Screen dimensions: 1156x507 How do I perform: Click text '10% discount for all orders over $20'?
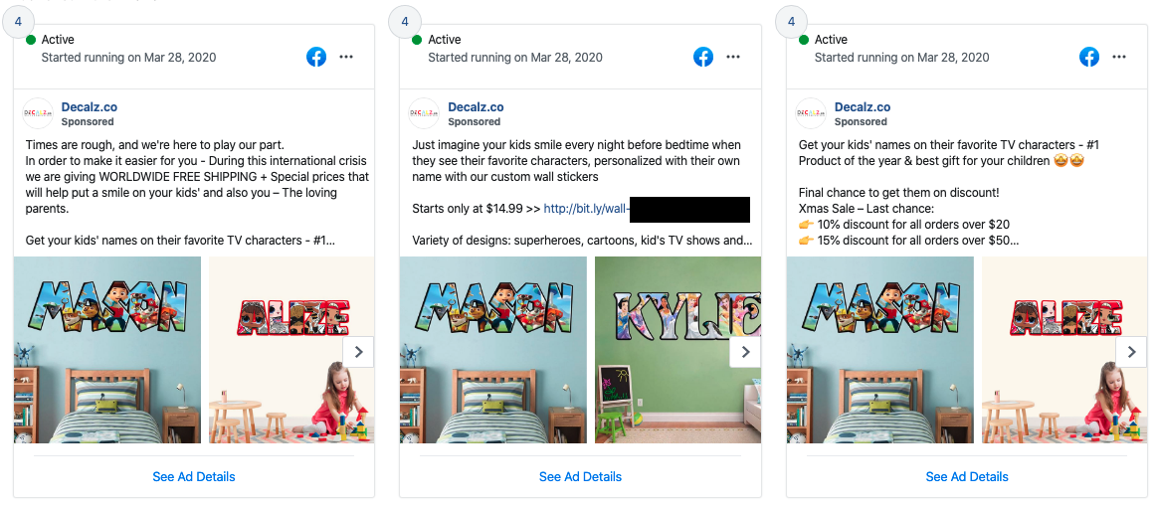tap(913, 225)
